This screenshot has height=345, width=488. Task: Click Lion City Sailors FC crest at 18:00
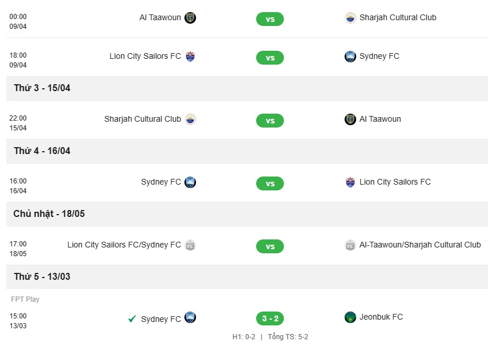190,57
